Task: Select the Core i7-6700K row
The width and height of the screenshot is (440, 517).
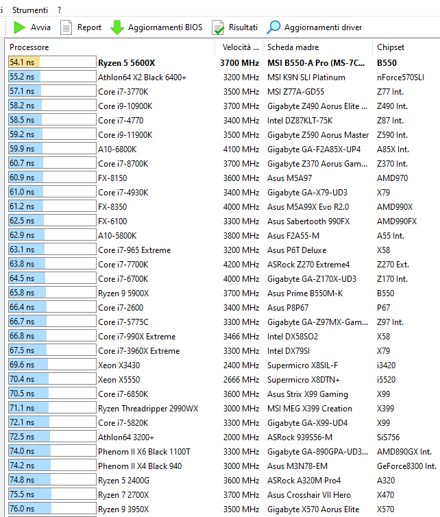Action: pos(223,278)
